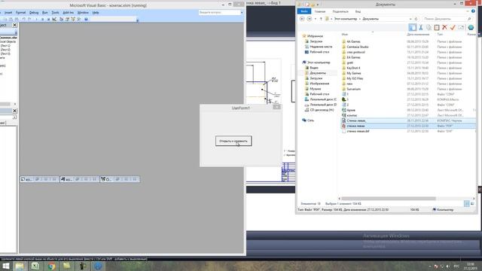This screenshot has width=482, height=271.
Task: Click Undo in Visual Basic toolbar
Action: coord(23,19)
